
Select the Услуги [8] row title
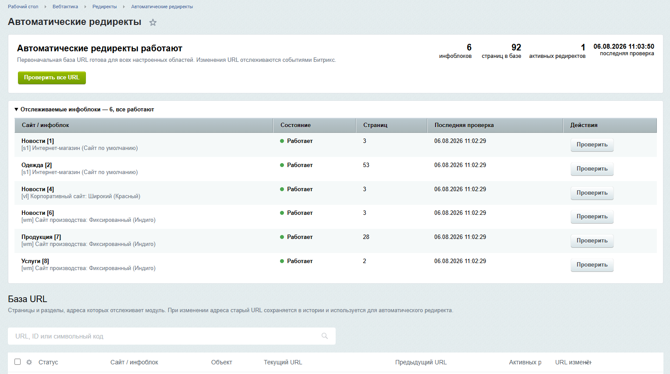(x=35, y=261)
